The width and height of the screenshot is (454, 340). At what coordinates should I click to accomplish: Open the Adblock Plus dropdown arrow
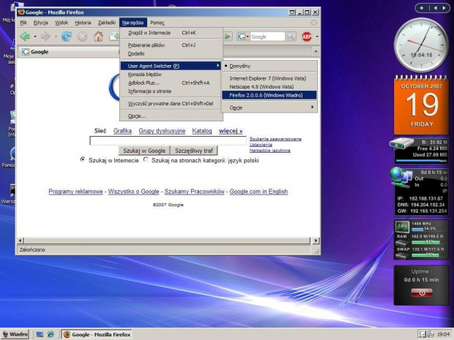pyautogui.click(x=317, y=37)
